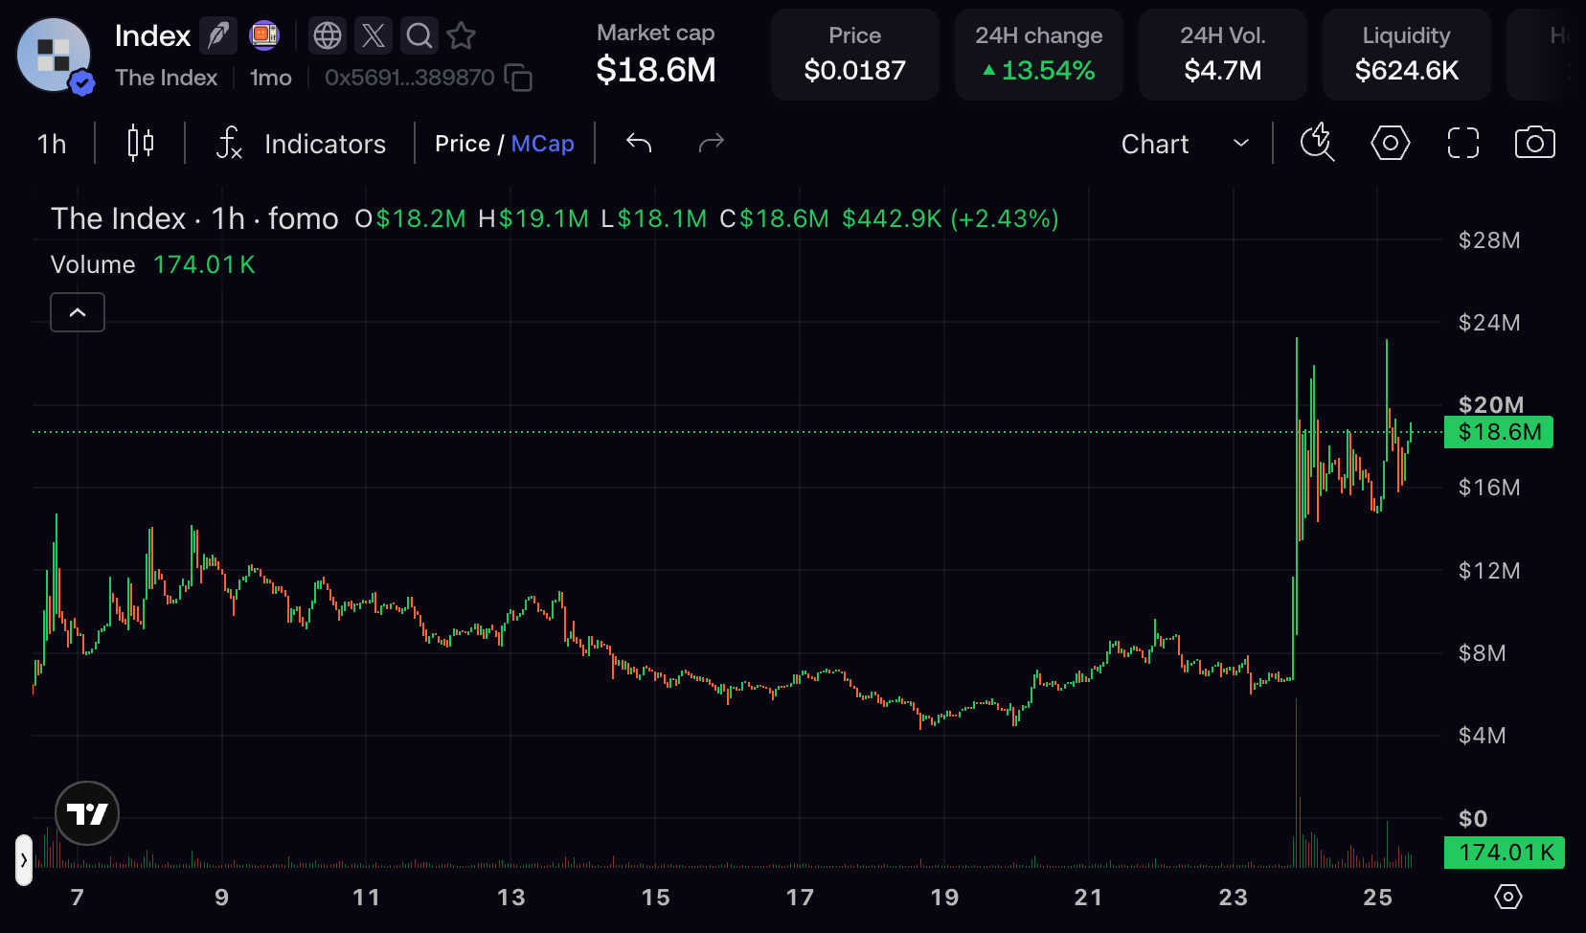Switch chart to Price view

(462, 144)
